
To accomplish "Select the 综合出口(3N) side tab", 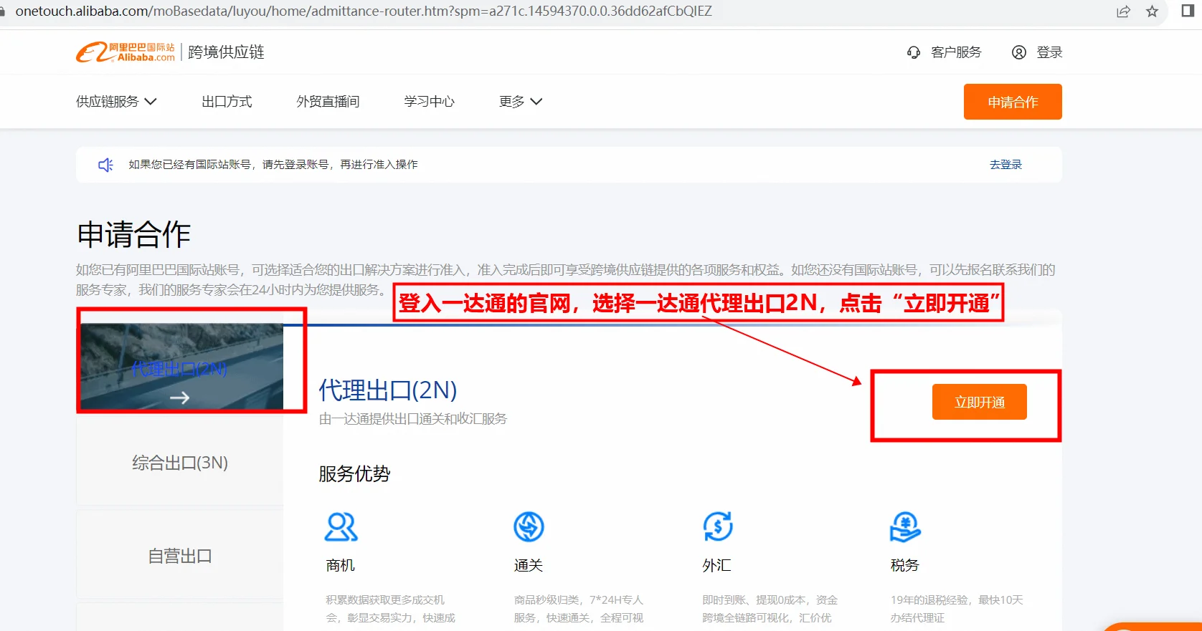I will [x=180, y=463].
